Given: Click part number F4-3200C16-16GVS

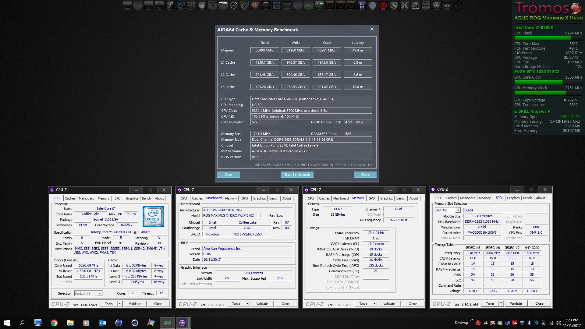Looking at the screenshot, I should (482, 232).
